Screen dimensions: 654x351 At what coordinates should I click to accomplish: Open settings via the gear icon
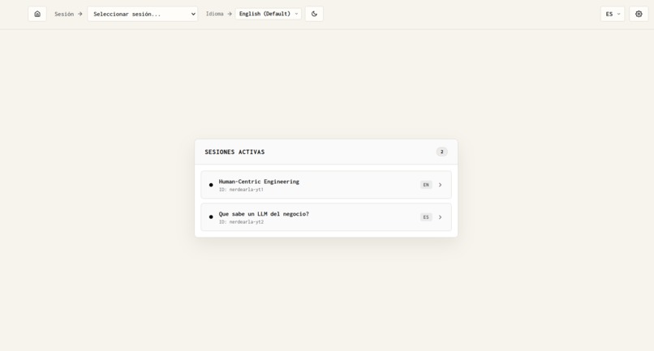click(x=639, y=14)
